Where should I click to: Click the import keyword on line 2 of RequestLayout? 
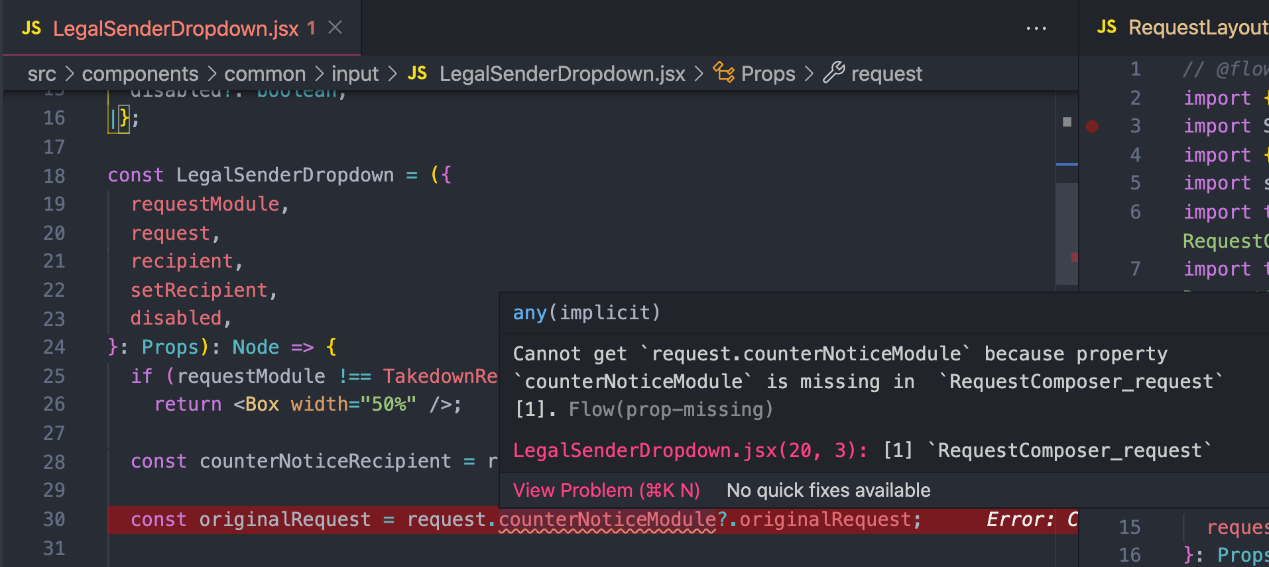tap(1217, 98)
